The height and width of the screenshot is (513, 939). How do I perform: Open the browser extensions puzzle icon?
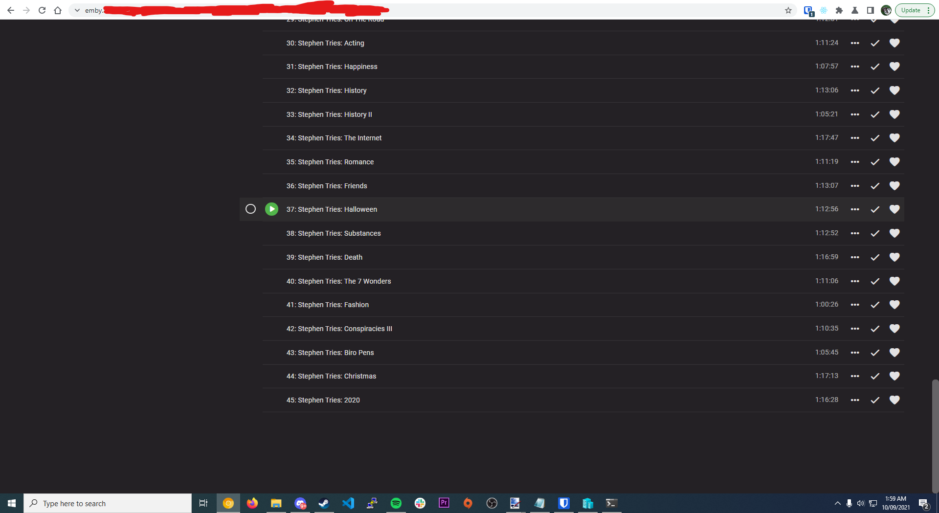[839, 10]
